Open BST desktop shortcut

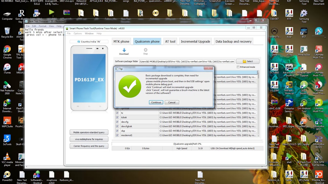(304, 33)
